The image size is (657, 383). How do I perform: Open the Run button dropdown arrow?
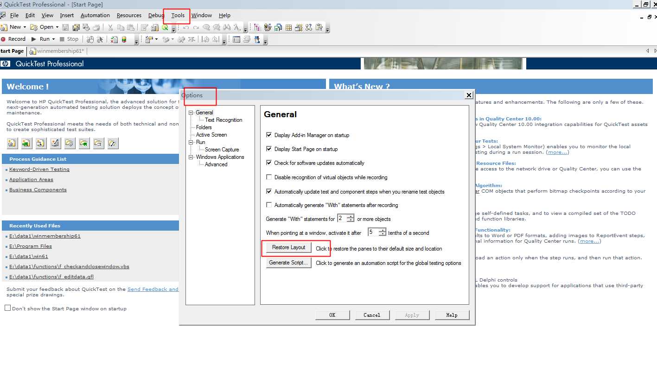[53, 39]
